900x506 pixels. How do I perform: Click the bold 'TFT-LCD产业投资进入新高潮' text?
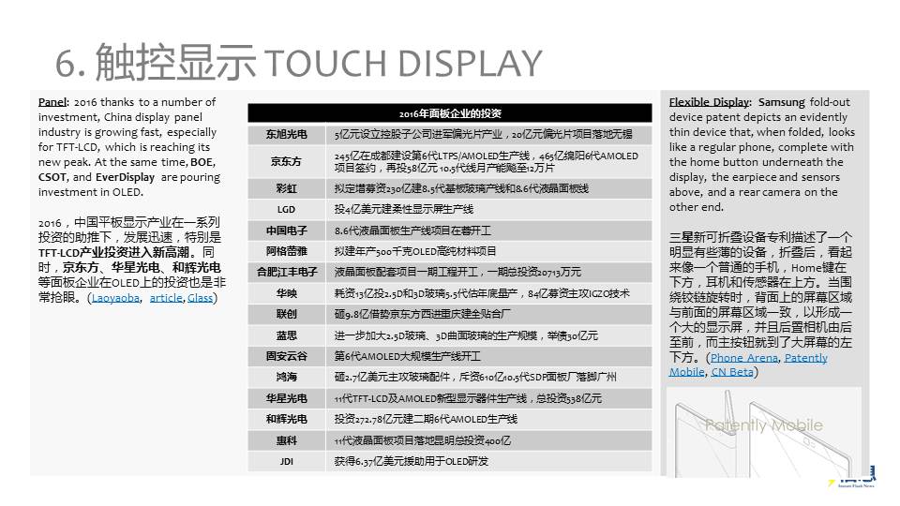pyautogui.click(x=113, y=252)
